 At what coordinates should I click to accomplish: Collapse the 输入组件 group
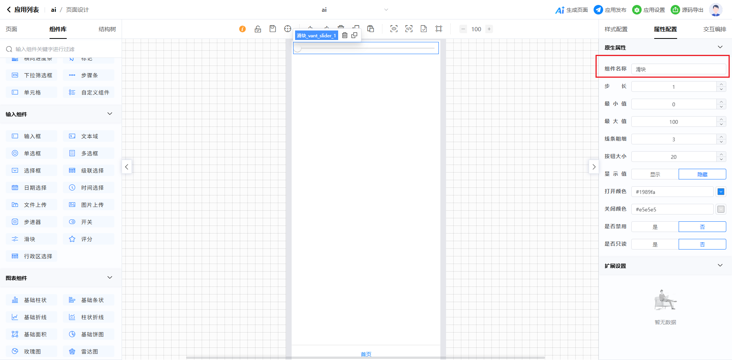[110, 114]
